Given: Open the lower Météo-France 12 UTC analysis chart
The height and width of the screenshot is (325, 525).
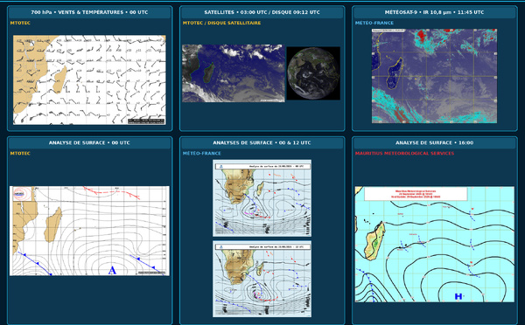Looking at the screenshot, I should tap(262, 279).
